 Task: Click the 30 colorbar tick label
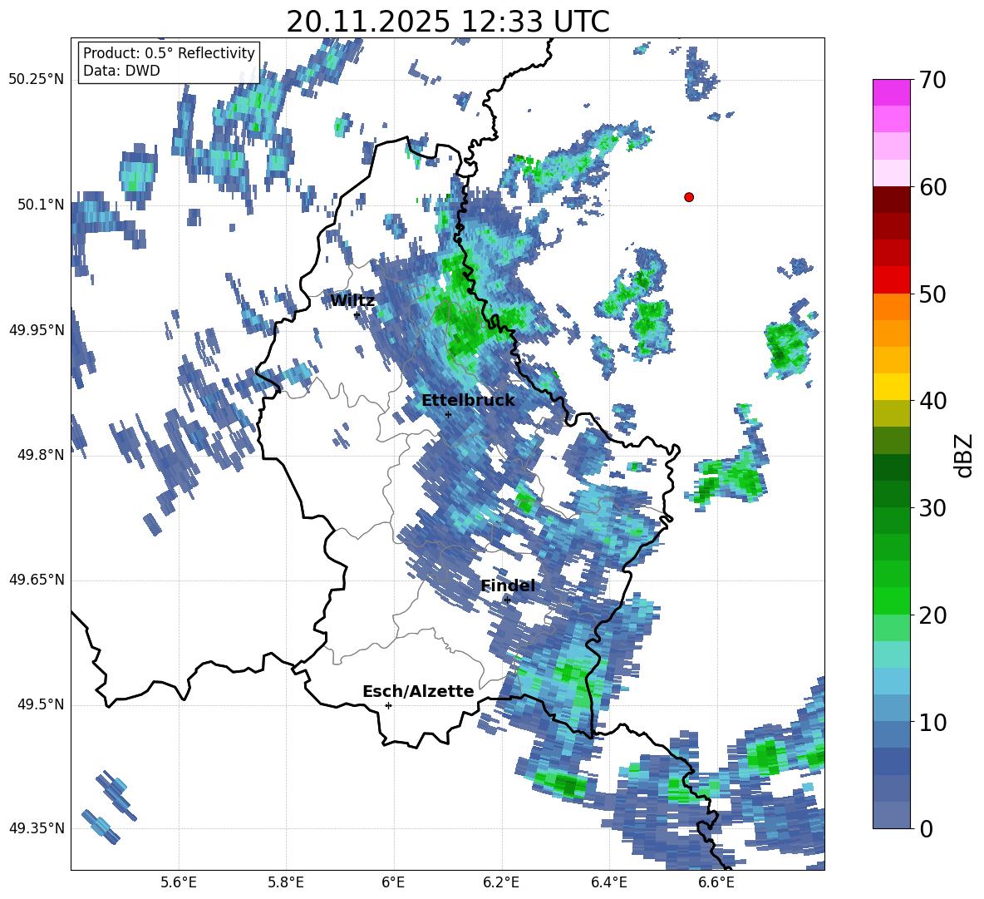coord(932,508)
